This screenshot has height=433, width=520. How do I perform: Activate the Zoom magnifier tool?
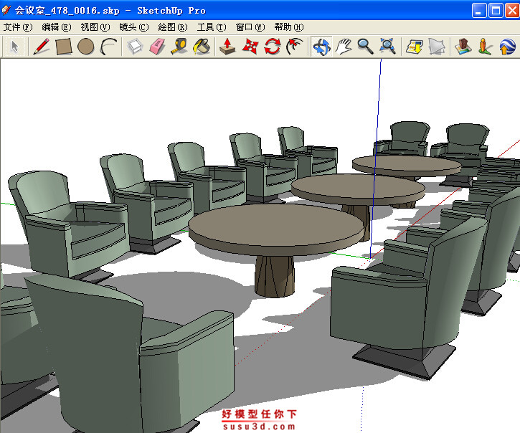[365, 47]
